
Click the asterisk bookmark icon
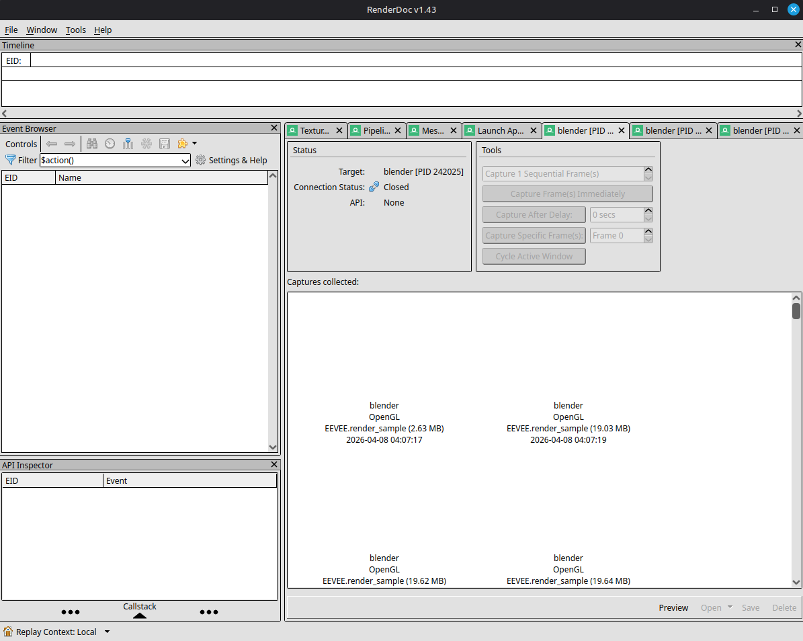(146, 144)
